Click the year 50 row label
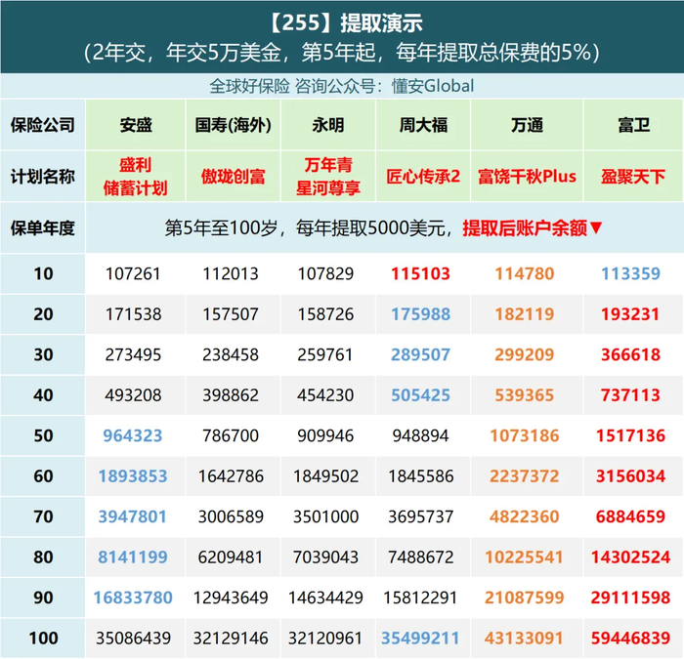Viewport: 684px width, 659px height. pos(43,435)
